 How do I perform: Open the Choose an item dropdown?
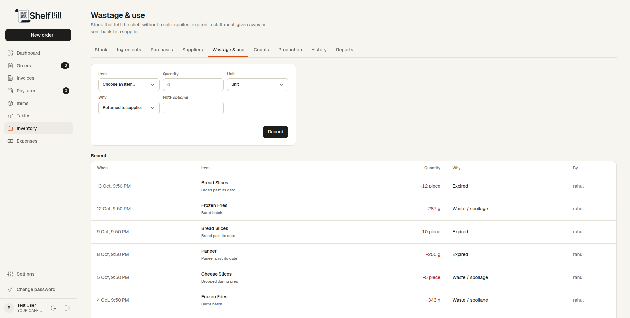pos(129,85)
